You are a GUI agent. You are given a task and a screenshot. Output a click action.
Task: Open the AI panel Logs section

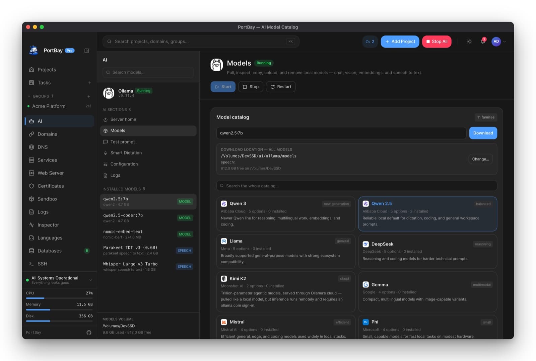click(148, 175)
